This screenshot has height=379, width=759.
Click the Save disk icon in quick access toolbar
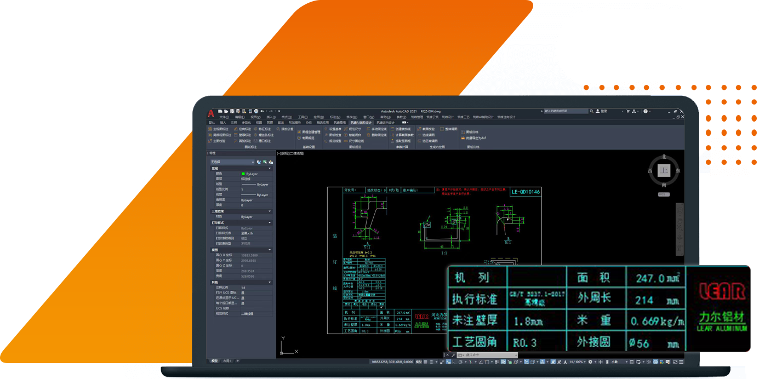pyautogui.click(x=232, y=111)
